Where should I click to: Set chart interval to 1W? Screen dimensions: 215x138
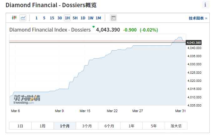[90, 18]
